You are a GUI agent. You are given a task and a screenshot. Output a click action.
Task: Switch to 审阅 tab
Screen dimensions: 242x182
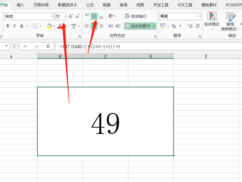pos(124,5)
